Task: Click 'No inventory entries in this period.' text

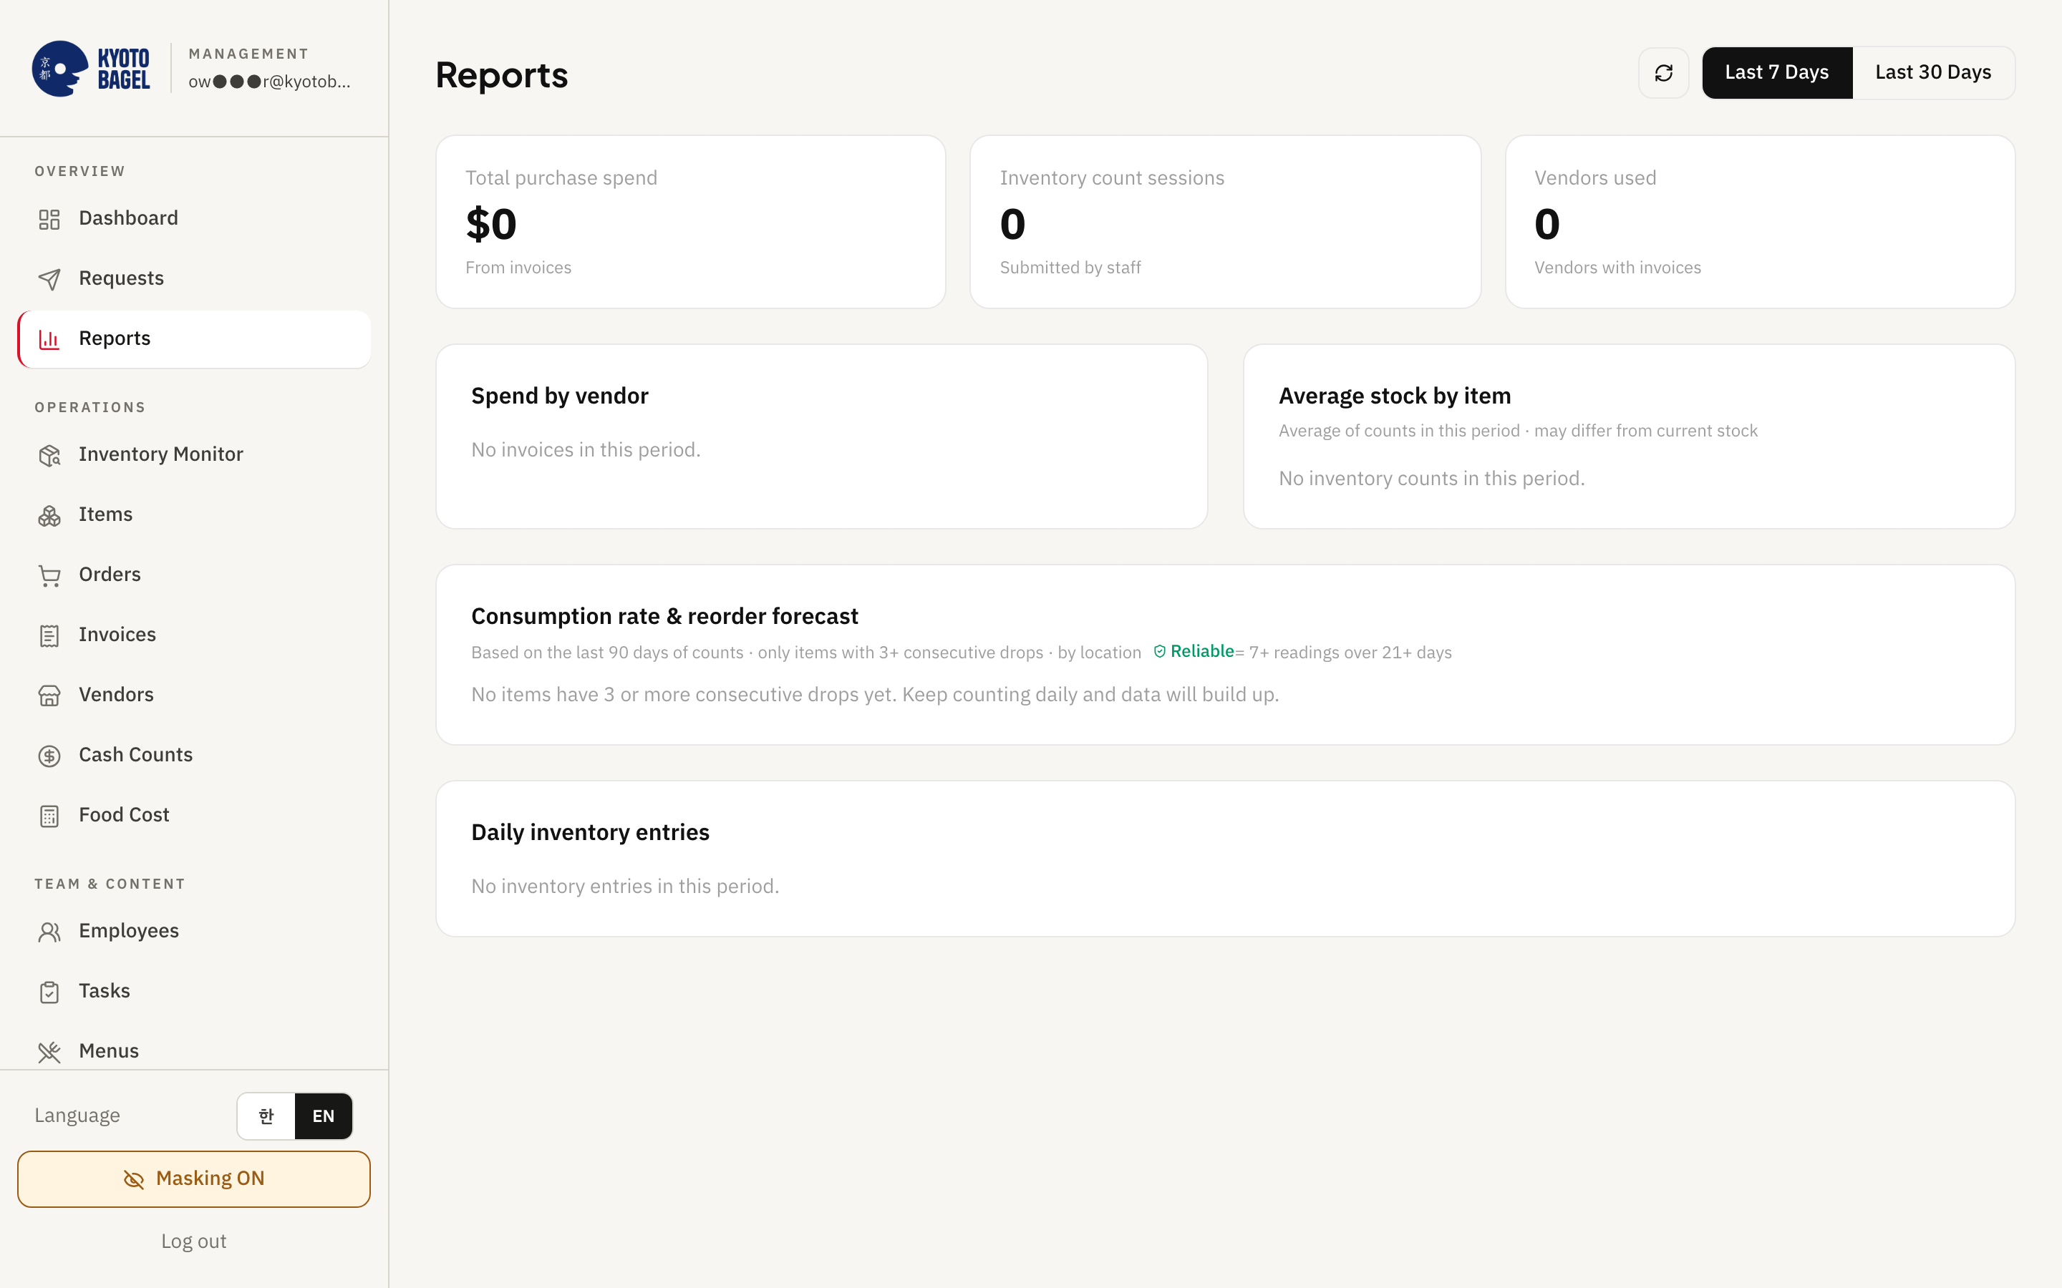Action: click(626, 887)
